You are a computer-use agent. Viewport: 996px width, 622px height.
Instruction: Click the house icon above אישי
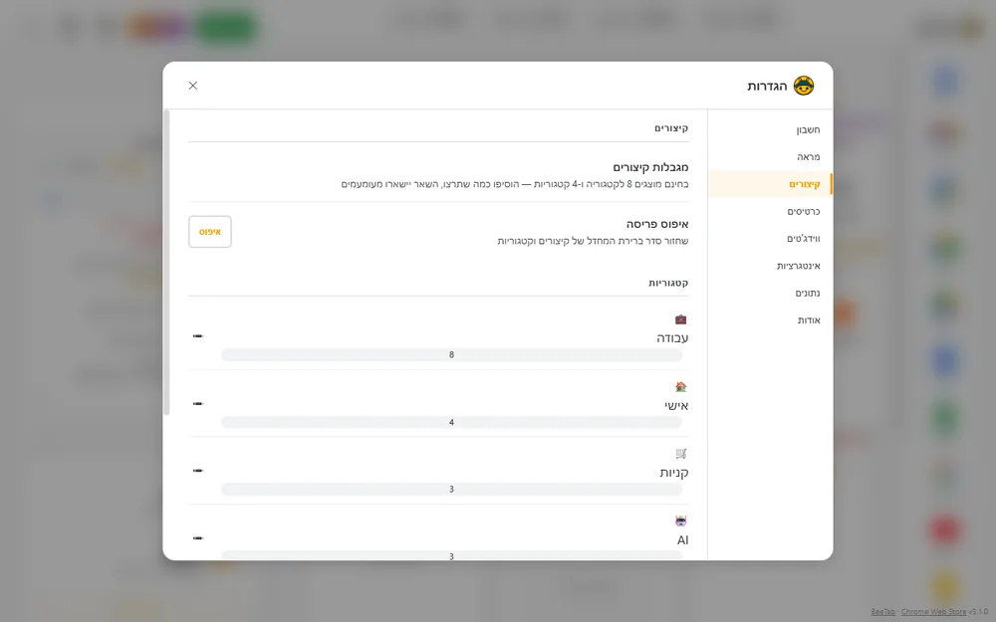coord(681,386)
